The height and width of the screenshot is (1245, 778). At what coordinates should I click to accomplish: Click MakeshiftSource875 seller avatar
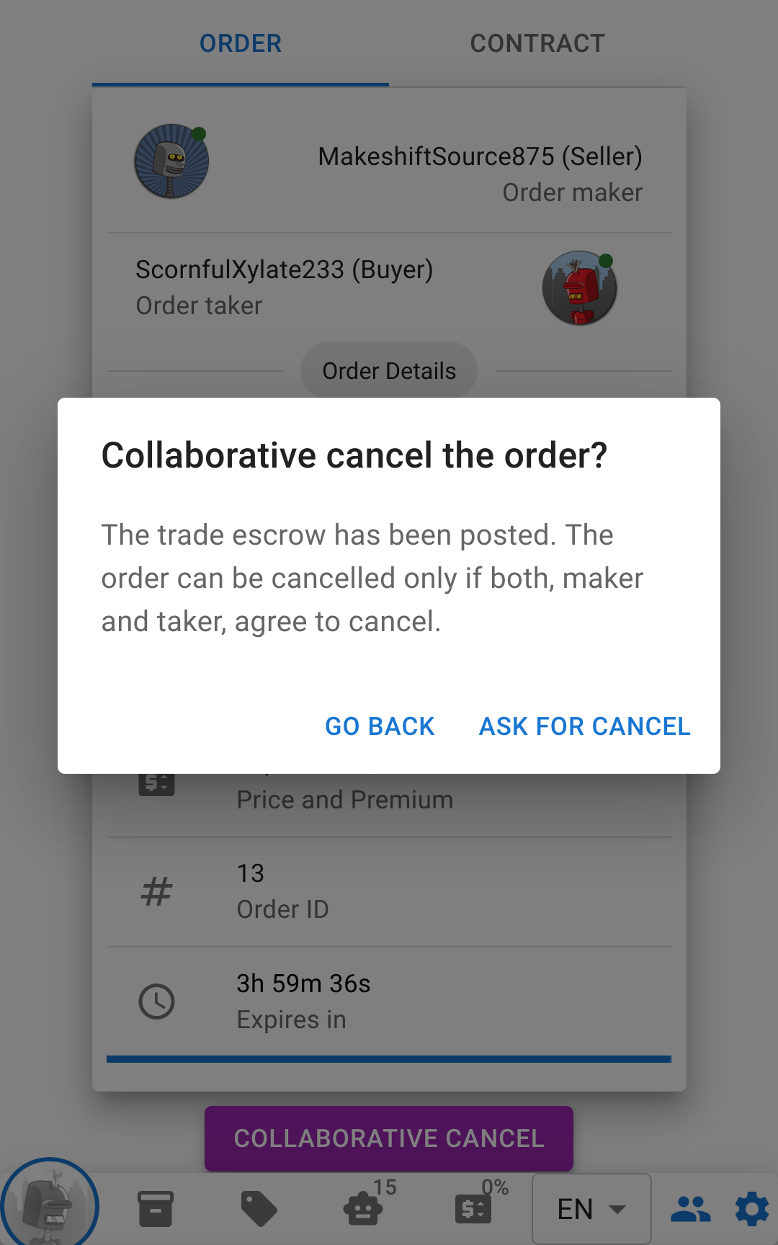(x=171, y=161)
